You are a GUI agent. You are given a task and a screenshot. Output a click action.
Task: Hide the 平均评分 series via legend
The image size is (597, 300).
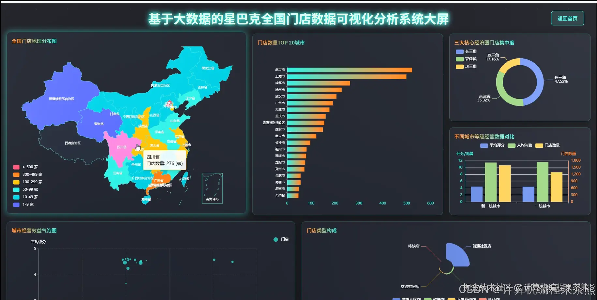[x=492, y=145]
